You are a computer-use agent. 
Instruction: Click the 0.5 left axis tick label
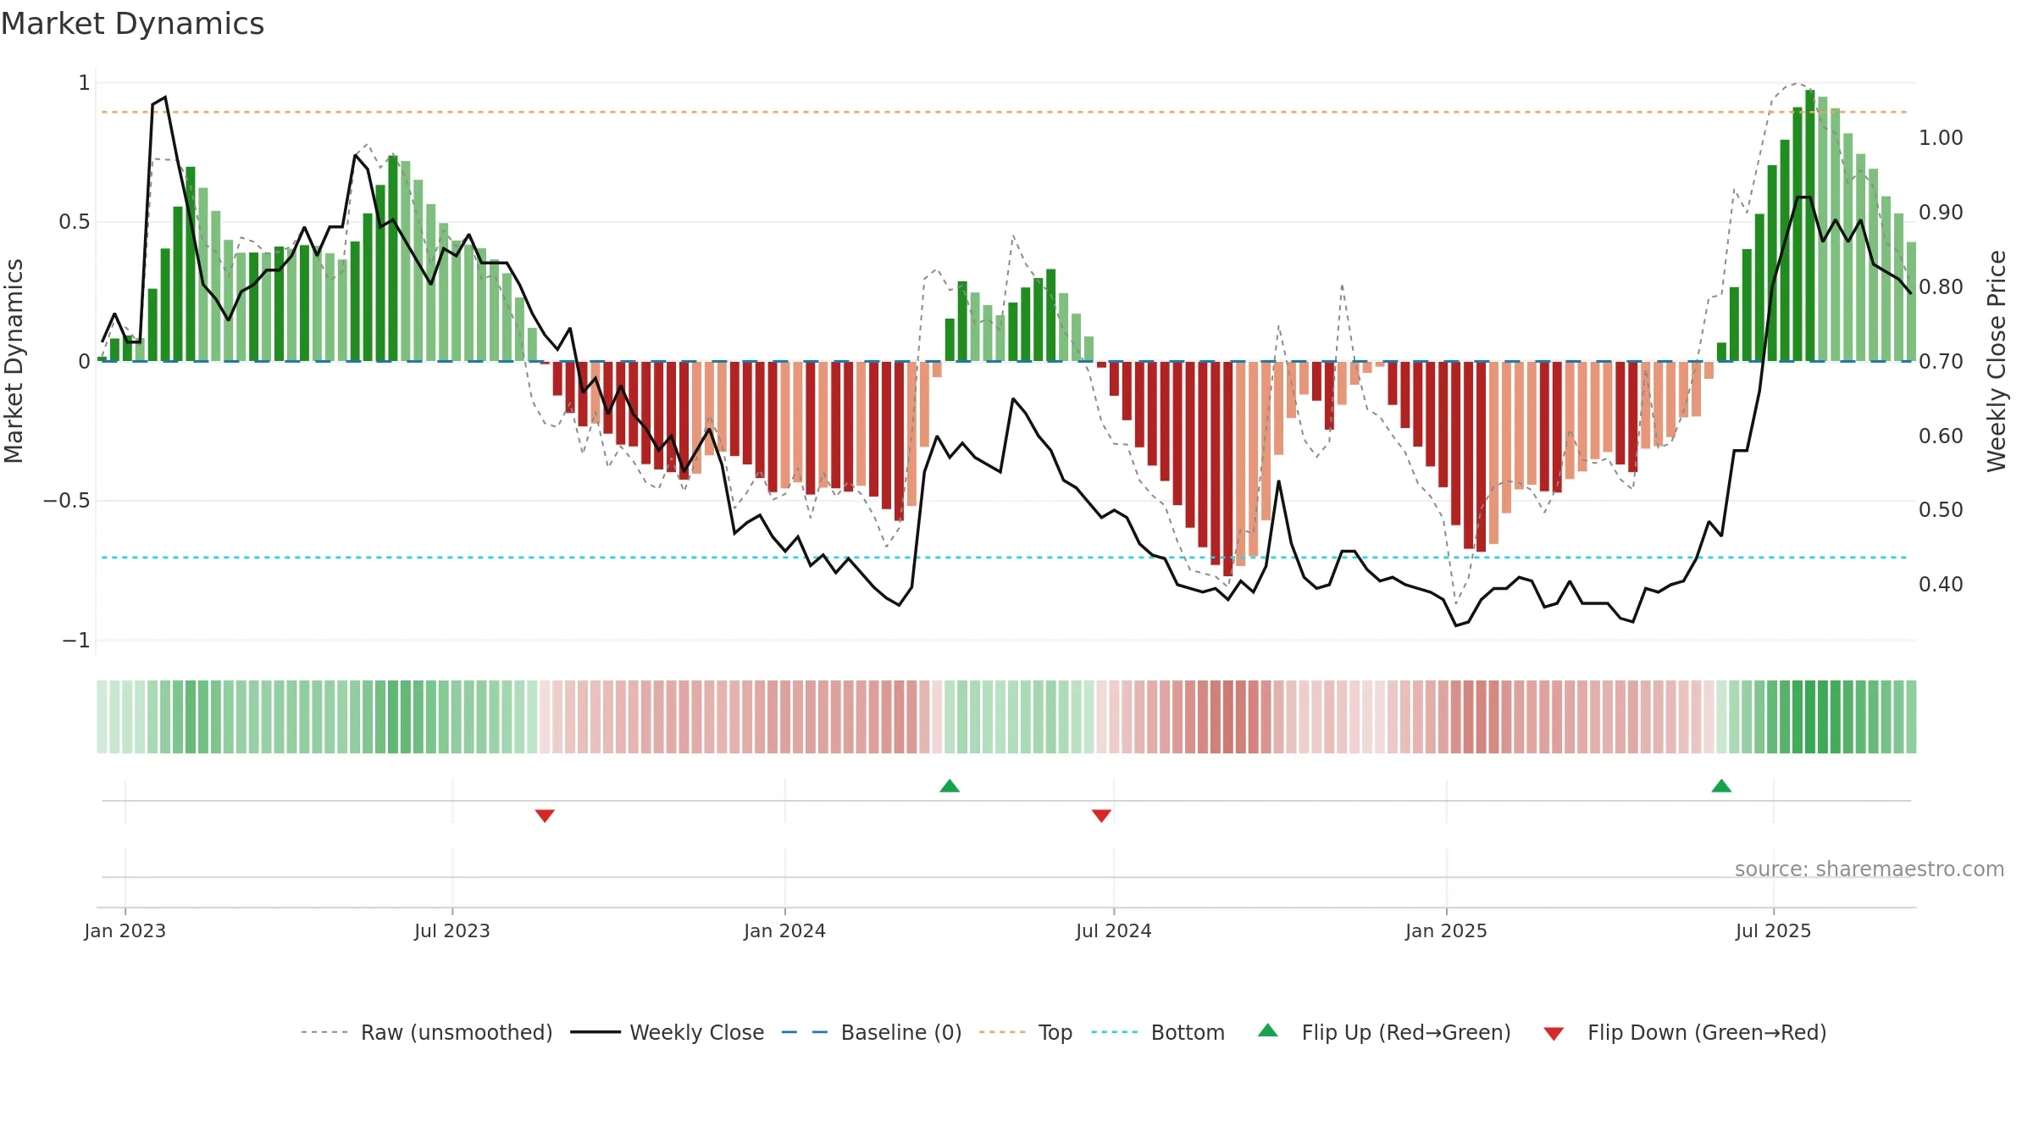pos(74,222)
